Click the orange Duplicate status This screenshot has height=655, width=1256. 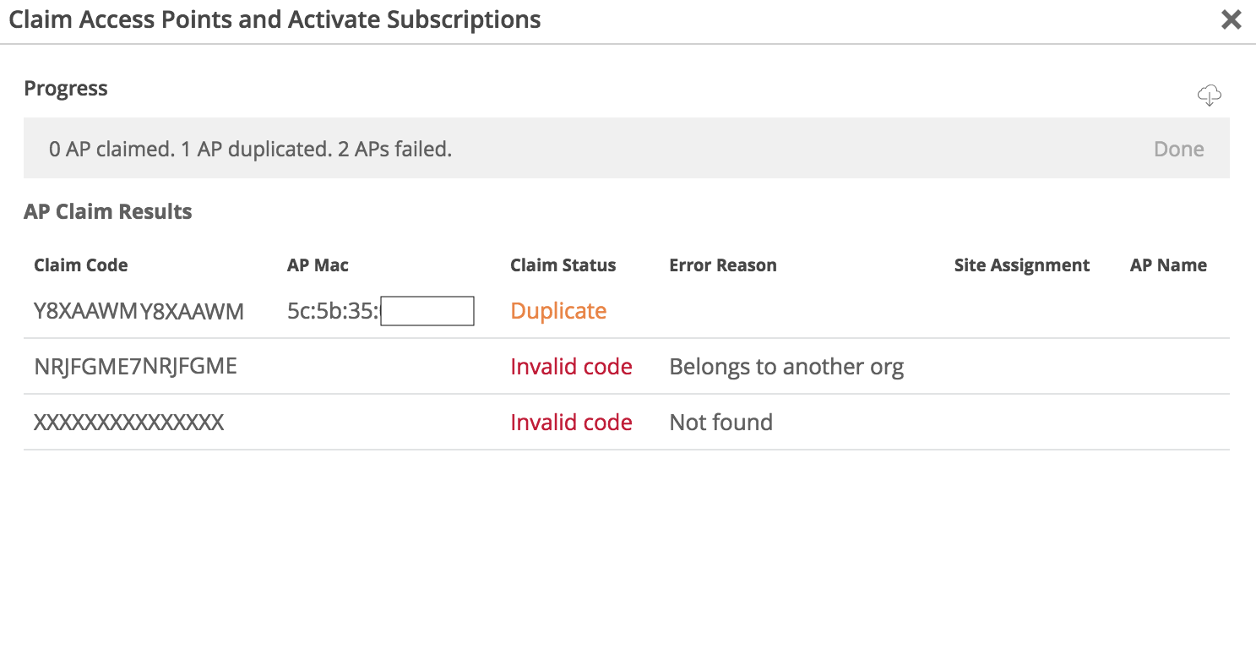(558, 311)
